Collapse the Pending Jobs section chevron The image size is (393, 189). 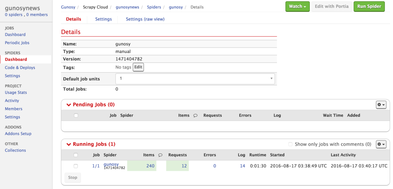(x=69, y=105)
